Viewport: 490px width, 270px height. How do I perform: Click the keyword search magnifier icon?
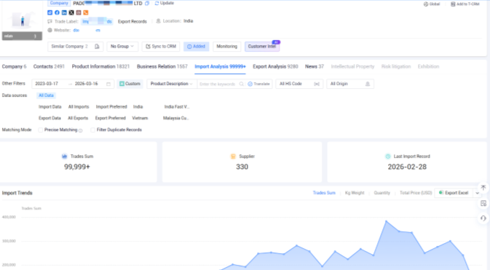(241, 84)
